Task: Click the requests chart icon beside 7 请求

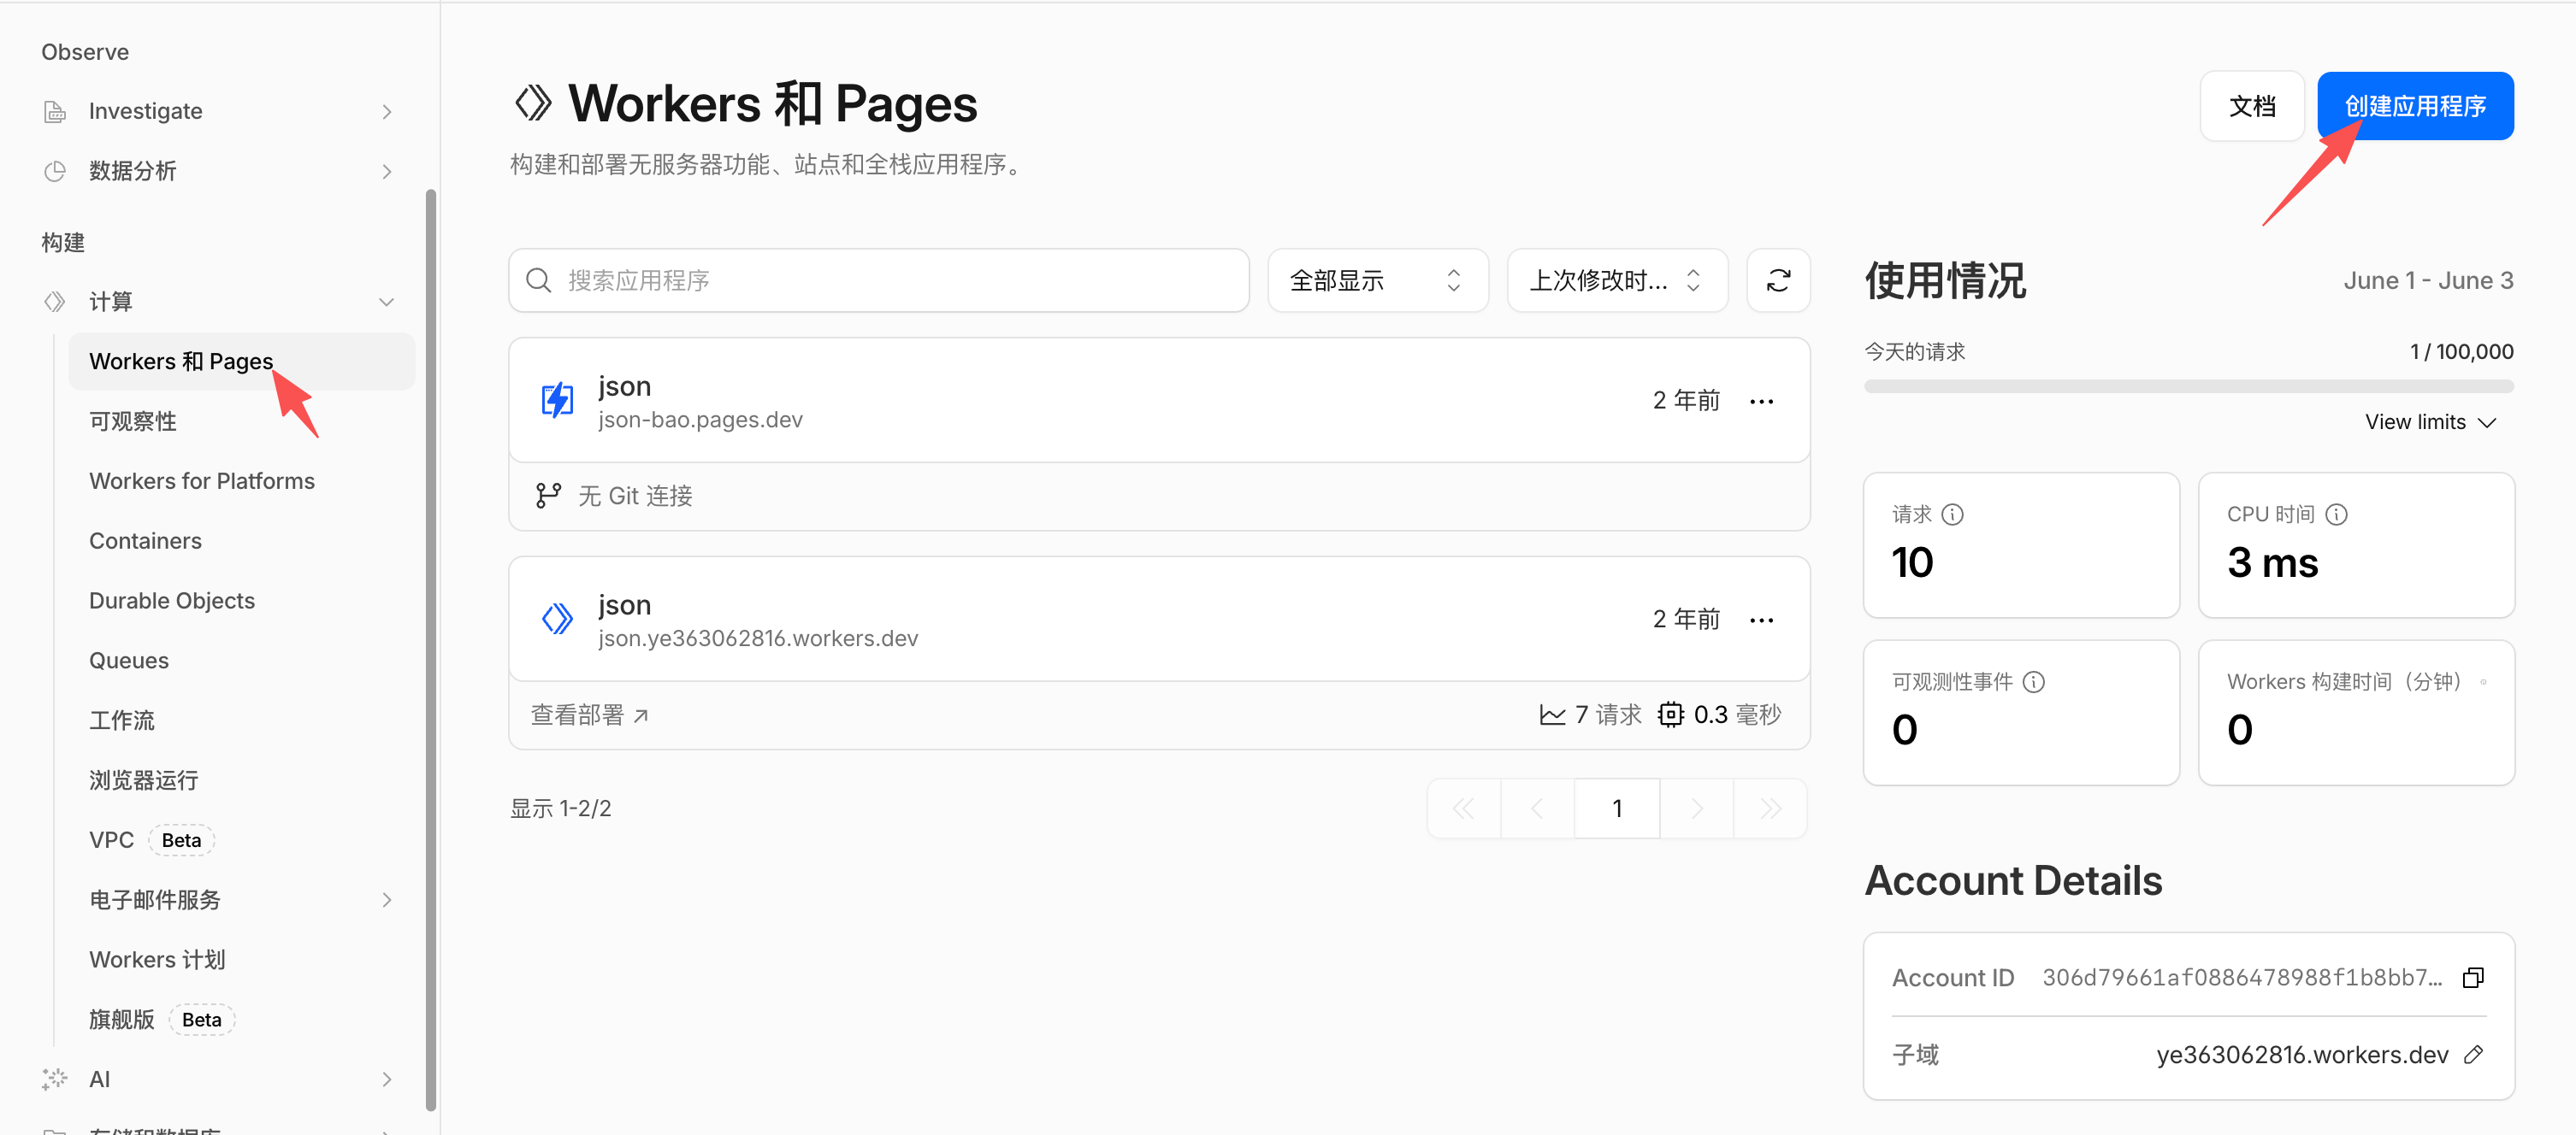Action: (1552, 715)
